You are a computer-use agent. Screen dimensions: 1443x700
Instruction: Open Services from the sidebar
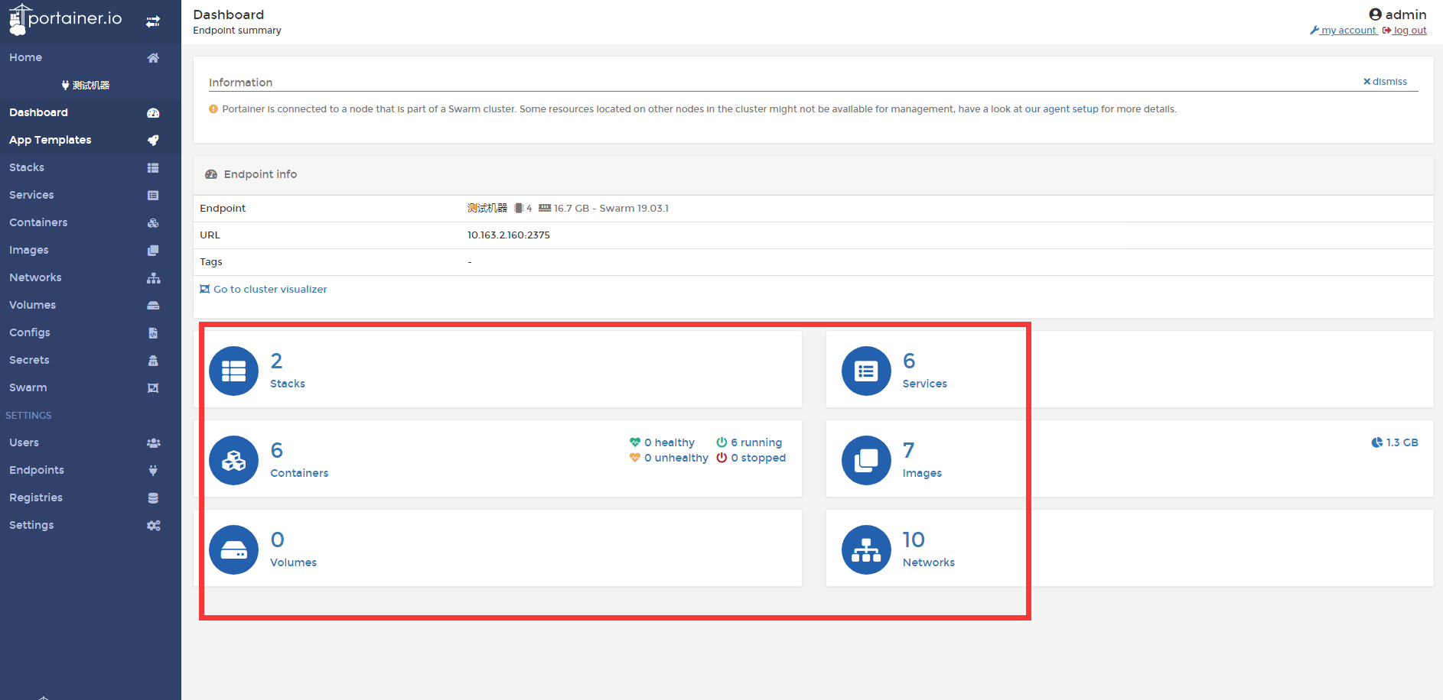coord(90,195)
